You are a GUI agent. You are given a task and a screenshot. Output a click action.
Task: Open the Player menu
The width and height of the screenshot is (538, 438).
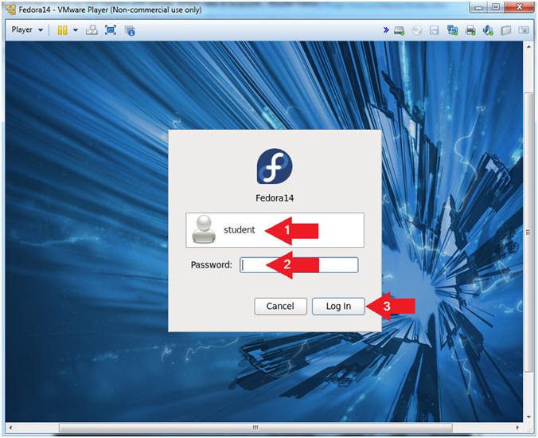tap(27, 30)
